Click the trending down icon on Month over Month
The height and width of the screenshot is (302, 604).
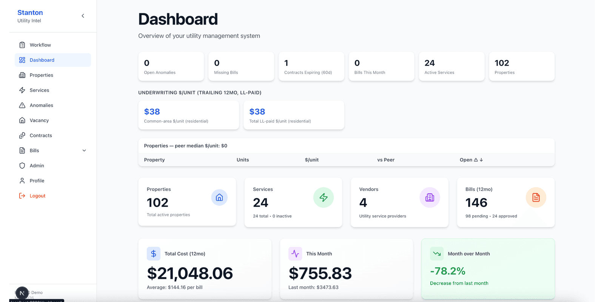(x=437, y=254)
